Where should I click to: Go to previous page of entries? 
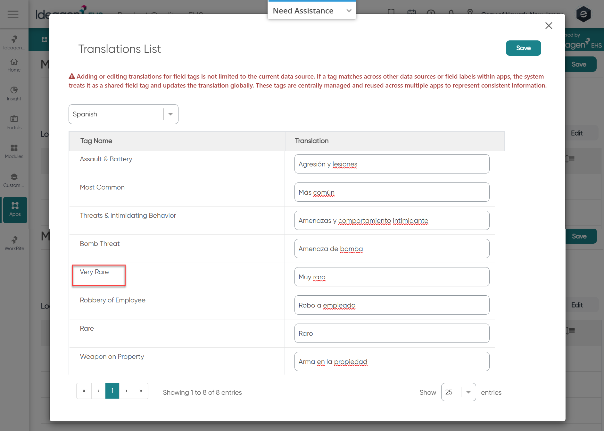[98, 391]
